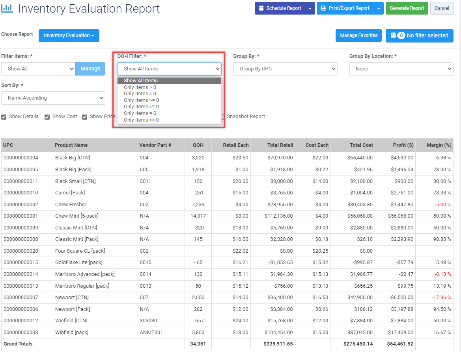Click product name 'Classic Mint [CTN]'
Image resolution: width=461 pixels, height=353 pixels.
pos(76,228)
